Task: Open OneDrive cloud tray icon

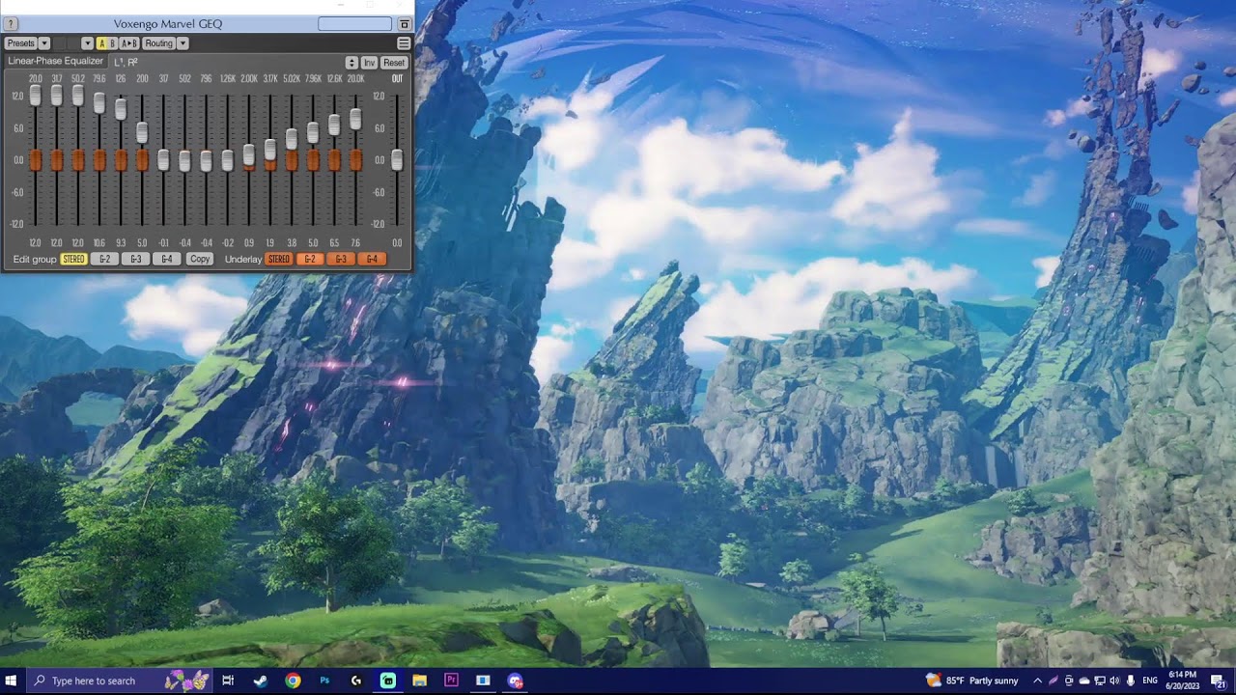Action: click(1084, 681)
